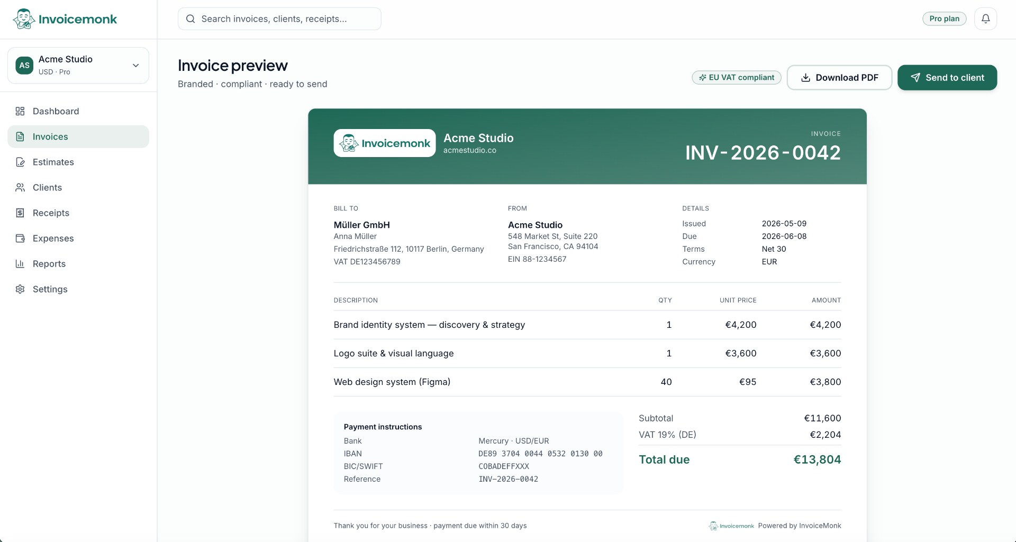Open notifications bell
This screenshot has height=542, width=1016.
pos(985,19)
